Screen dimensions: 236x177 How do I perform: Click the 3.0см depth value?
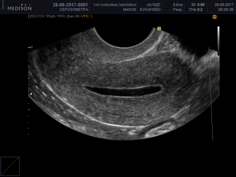178,5
